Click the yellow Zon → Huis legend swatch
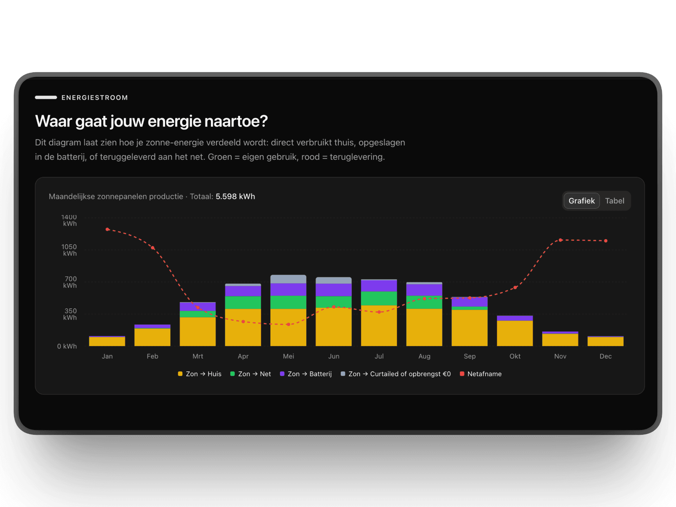This screenshot has height=507, width=676. pos(180,374)
